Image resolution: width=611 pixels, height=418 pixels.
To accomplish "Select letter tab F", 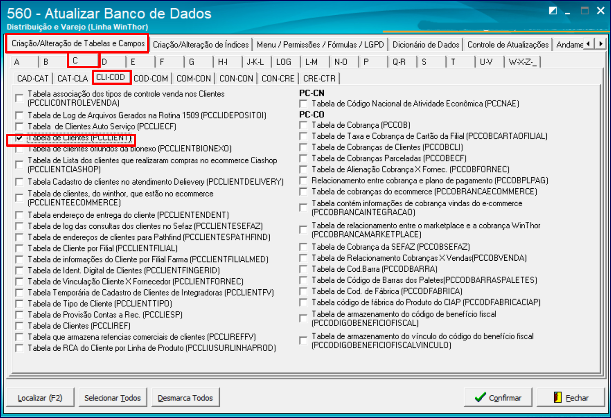I will coord(170,62).
